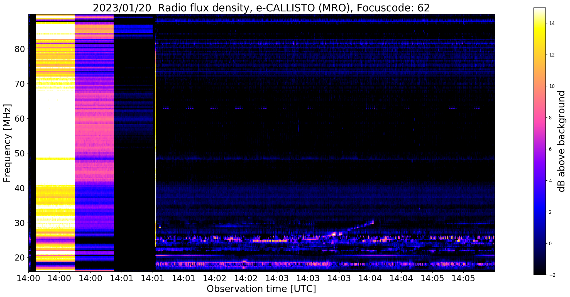
Task: Click the 70 tick on frequency axis
Action: pos(20,84)
